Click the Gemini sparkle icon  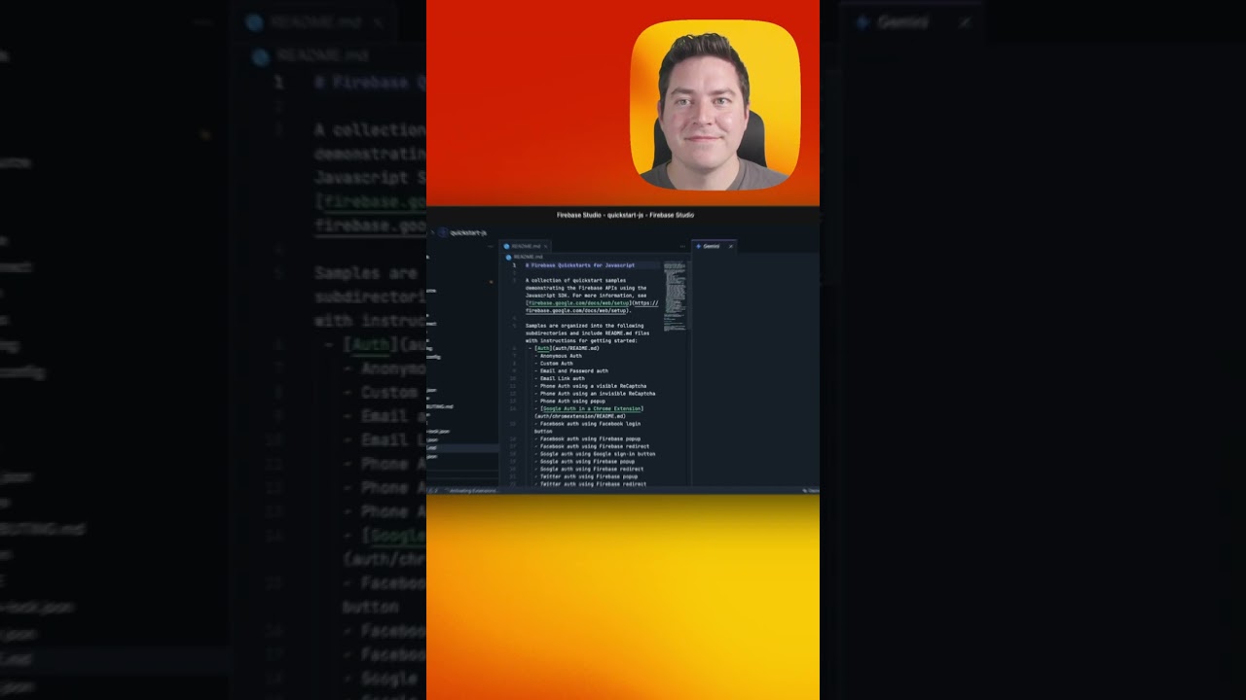pyautogui.click(x=699, y=246)
